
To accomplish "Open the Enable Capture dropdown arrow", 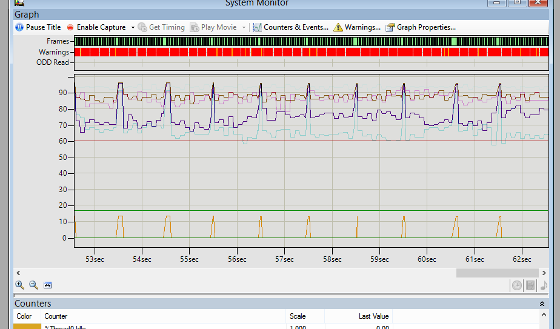I will 133,28.
